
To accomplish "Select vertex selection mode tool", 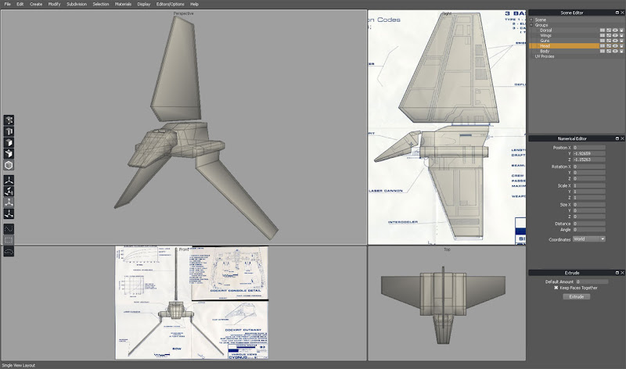I will tap(9, 120).
